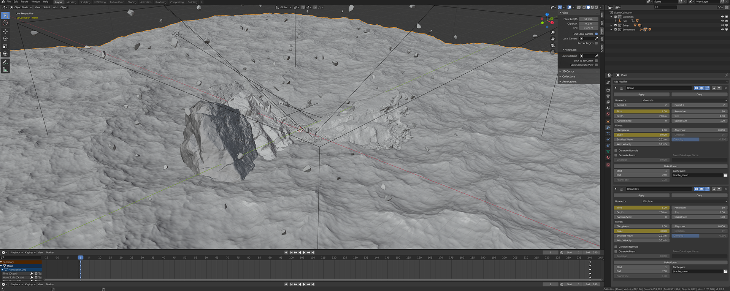This screenshot has height=291, width=730.
Task: Choose the Annotate pencil tool
Action: [x=5, y=62]
